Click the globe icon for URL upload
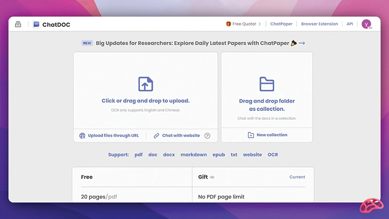This screenshot has height=219, width=389. 82,136
